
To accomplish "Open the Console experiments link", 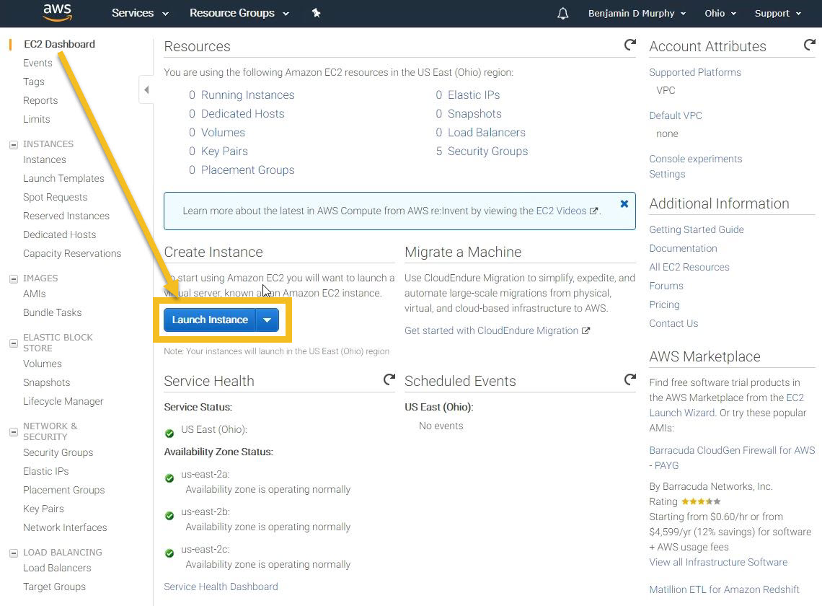I will (695, 159).
